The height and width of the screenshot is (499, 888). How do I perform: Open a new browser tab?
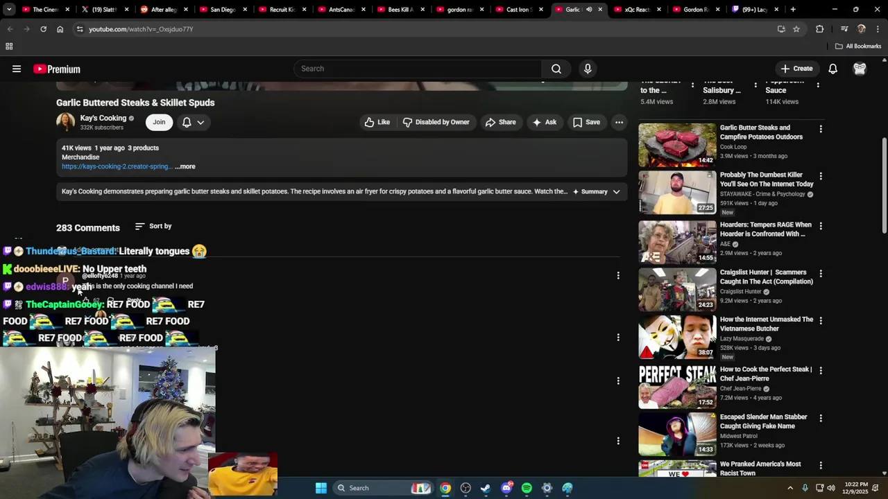(x=793, y=10)
